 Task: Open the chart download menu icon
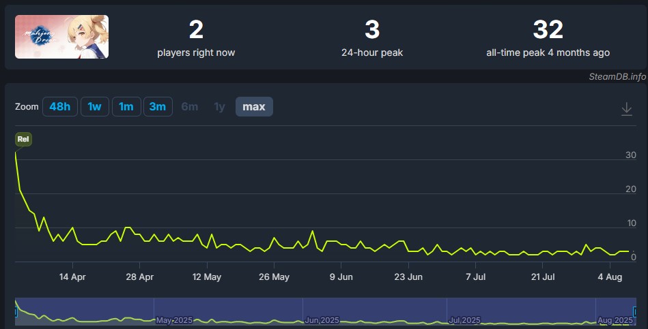coord(627,109)
